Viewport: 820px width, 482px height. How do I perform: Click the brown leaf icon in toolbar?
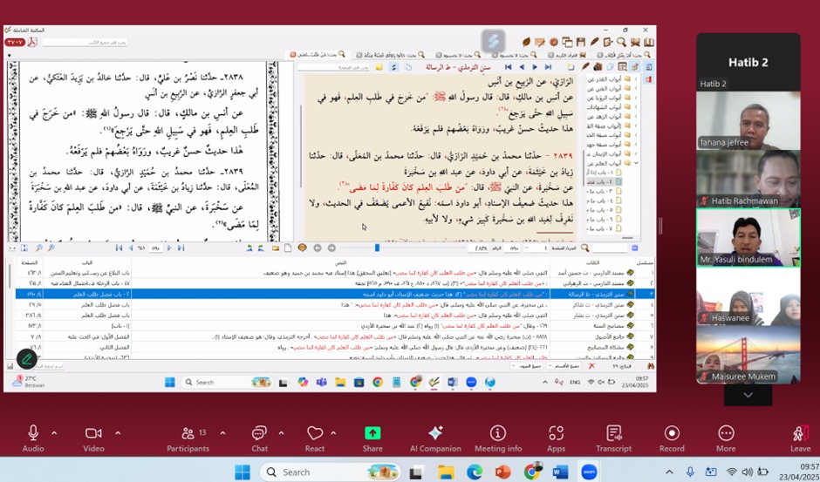[526, 42]
